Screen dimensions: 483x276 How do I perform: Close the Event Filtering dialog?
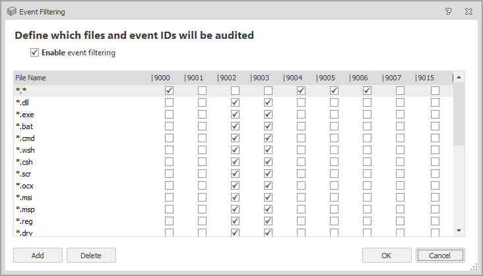click(x=468, y=11)
